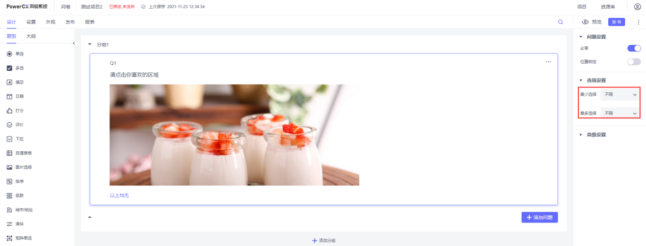
Task: Select the 图片选择 image choice icon
Action: point(9,167)
